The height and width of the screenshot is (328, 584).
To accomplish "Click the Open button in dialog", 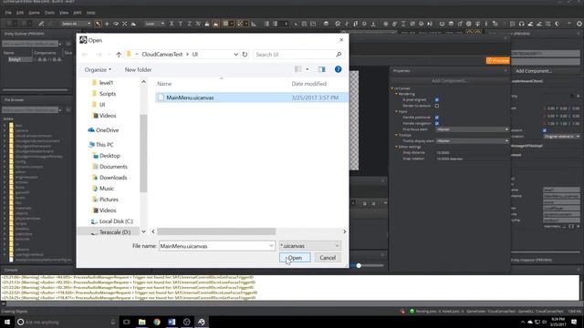I will tap(295, 258).
